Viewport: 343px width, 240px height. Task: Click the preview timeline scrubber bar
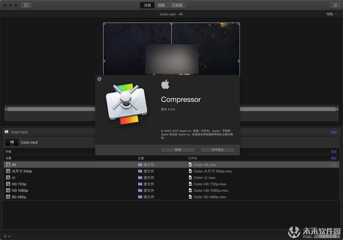click(x=171, y=109)
